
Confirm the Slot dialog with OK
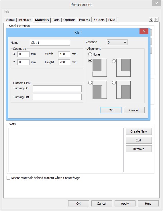(x=111, y=110)
